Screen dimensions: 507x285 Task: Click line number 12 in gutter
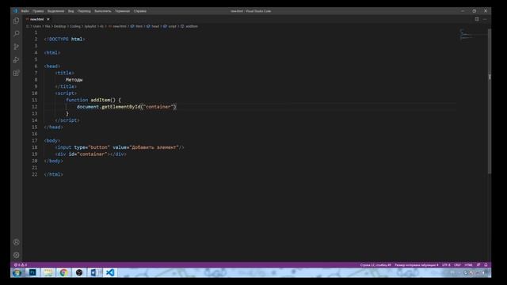35,107
